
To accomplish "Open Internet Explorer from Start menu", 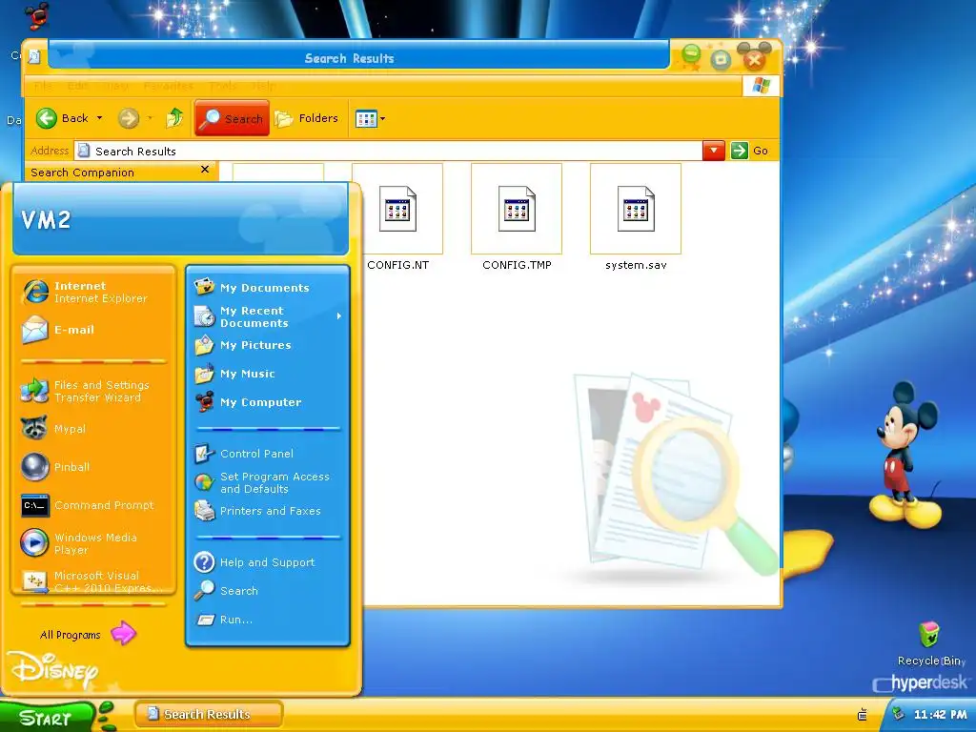I will click(93, 292).
